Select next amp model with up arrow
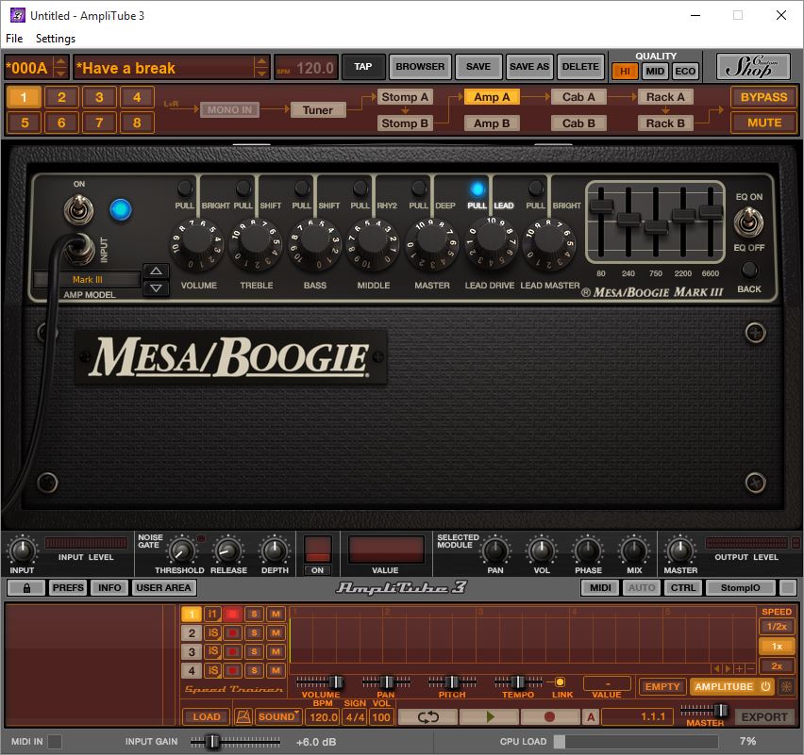The image size is (804, 755). click(x=156, y=271)
